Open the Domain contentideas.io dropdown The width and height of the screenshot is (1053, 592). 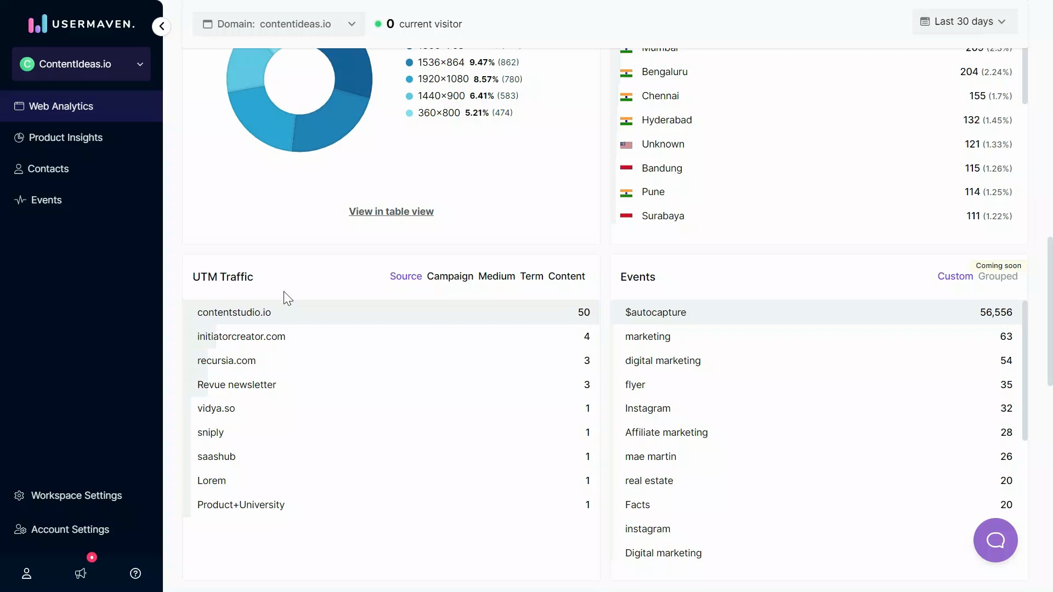coord(278,24)
